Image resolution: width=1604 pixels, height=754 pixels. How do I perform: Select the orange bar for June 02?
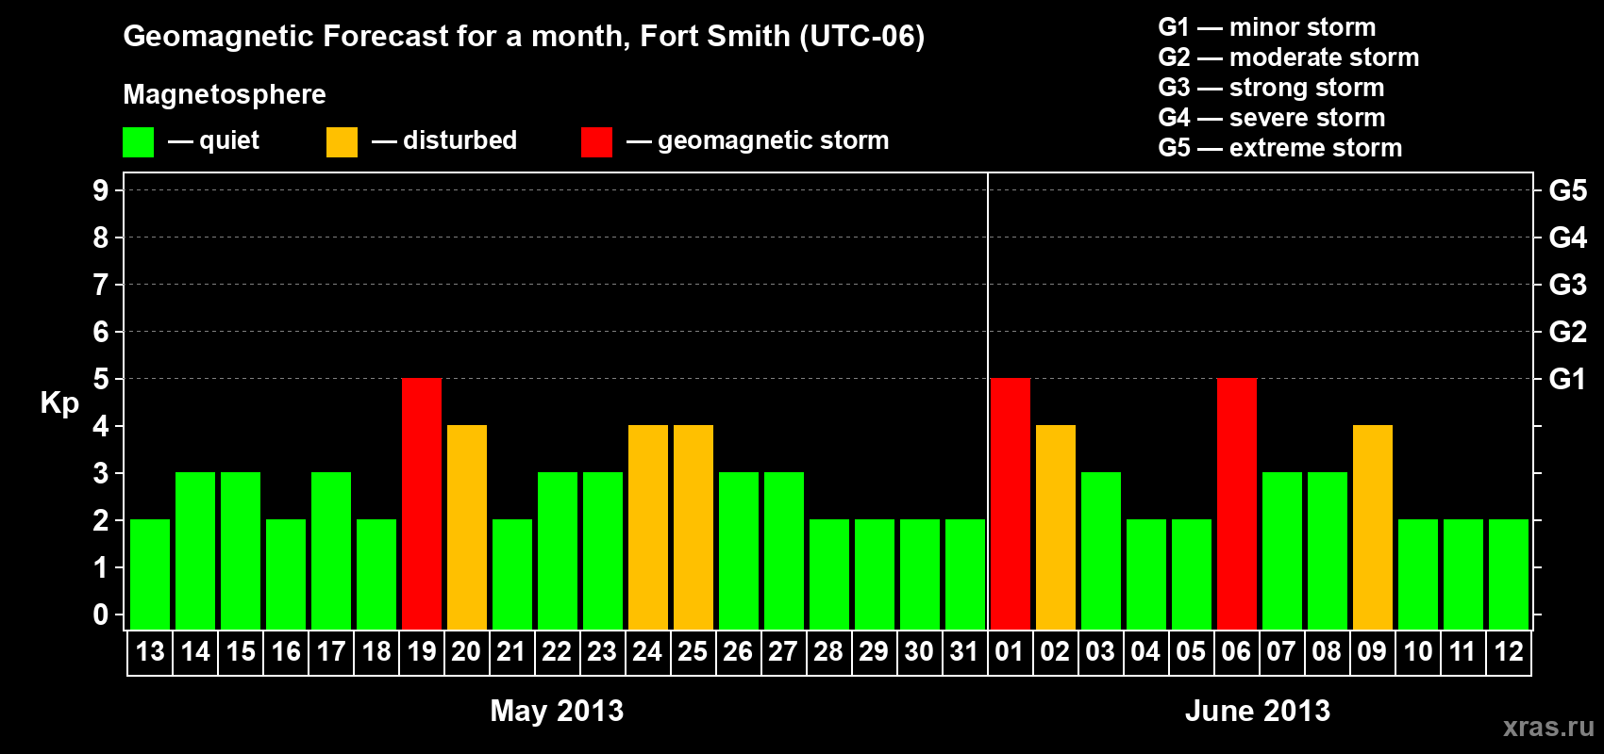1056,528
